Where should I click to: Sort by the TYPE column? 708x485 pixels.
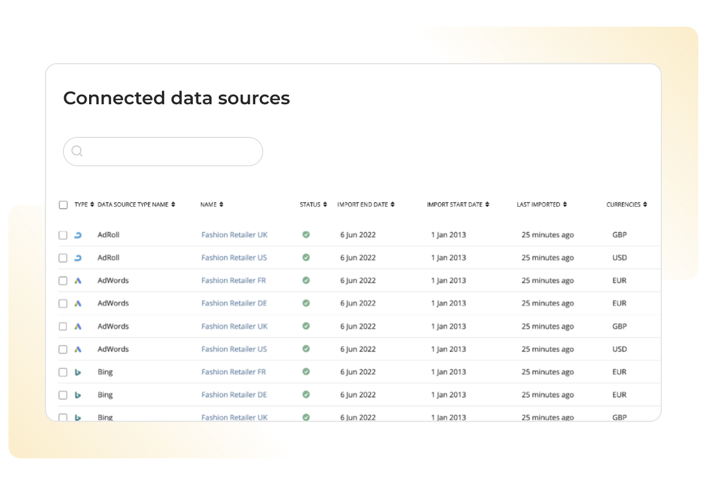pos(84,204)
